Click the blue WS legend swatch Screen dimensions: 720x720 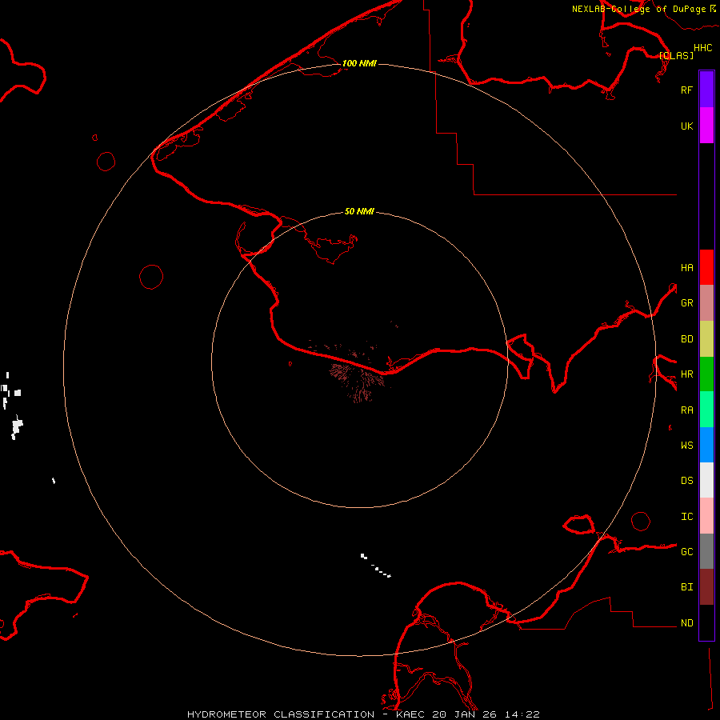[706, 445]
